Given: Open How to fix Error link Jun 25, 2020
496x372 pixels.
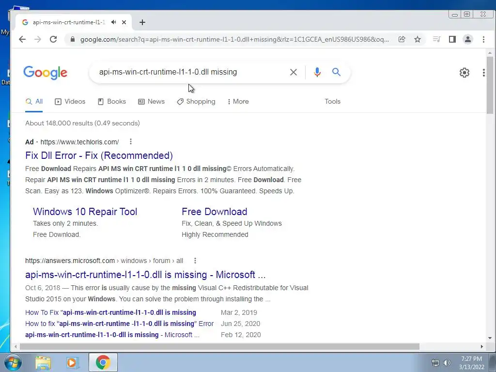Looking at the screenshot, I should 120,324.
